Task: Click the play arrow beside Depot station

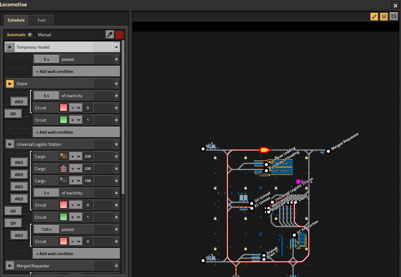Action: [x=10, y=84]
